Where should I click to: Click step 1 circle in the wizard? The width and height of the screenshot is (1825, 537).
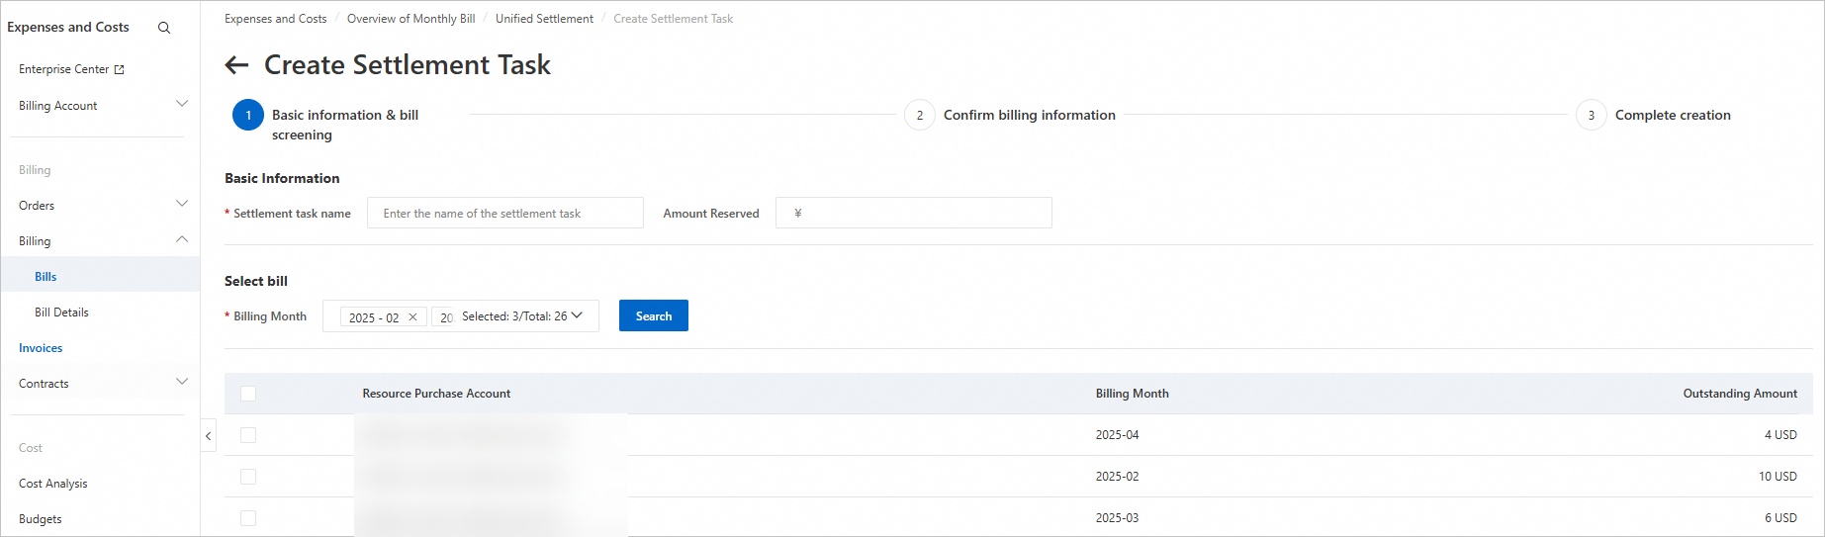click(248, 115)
